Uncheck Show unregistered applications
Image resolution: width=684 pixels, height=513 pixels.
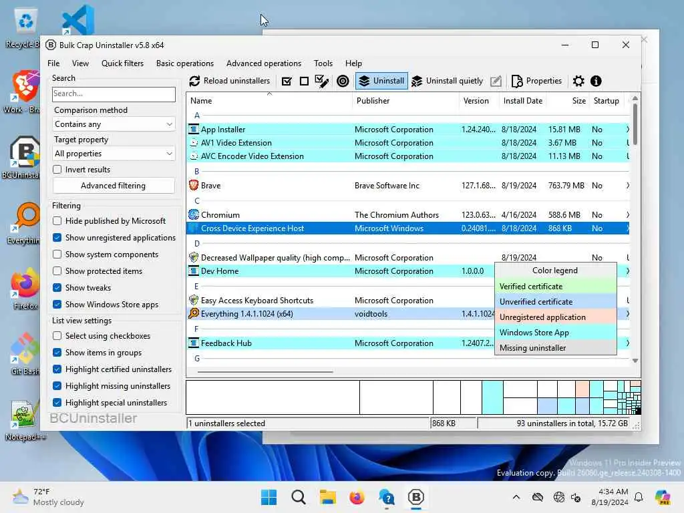[x=57, y=238]
